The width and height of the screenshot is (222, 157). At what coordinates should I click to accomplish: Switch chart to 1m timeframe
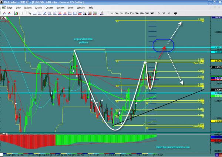(x=112, y=13)
